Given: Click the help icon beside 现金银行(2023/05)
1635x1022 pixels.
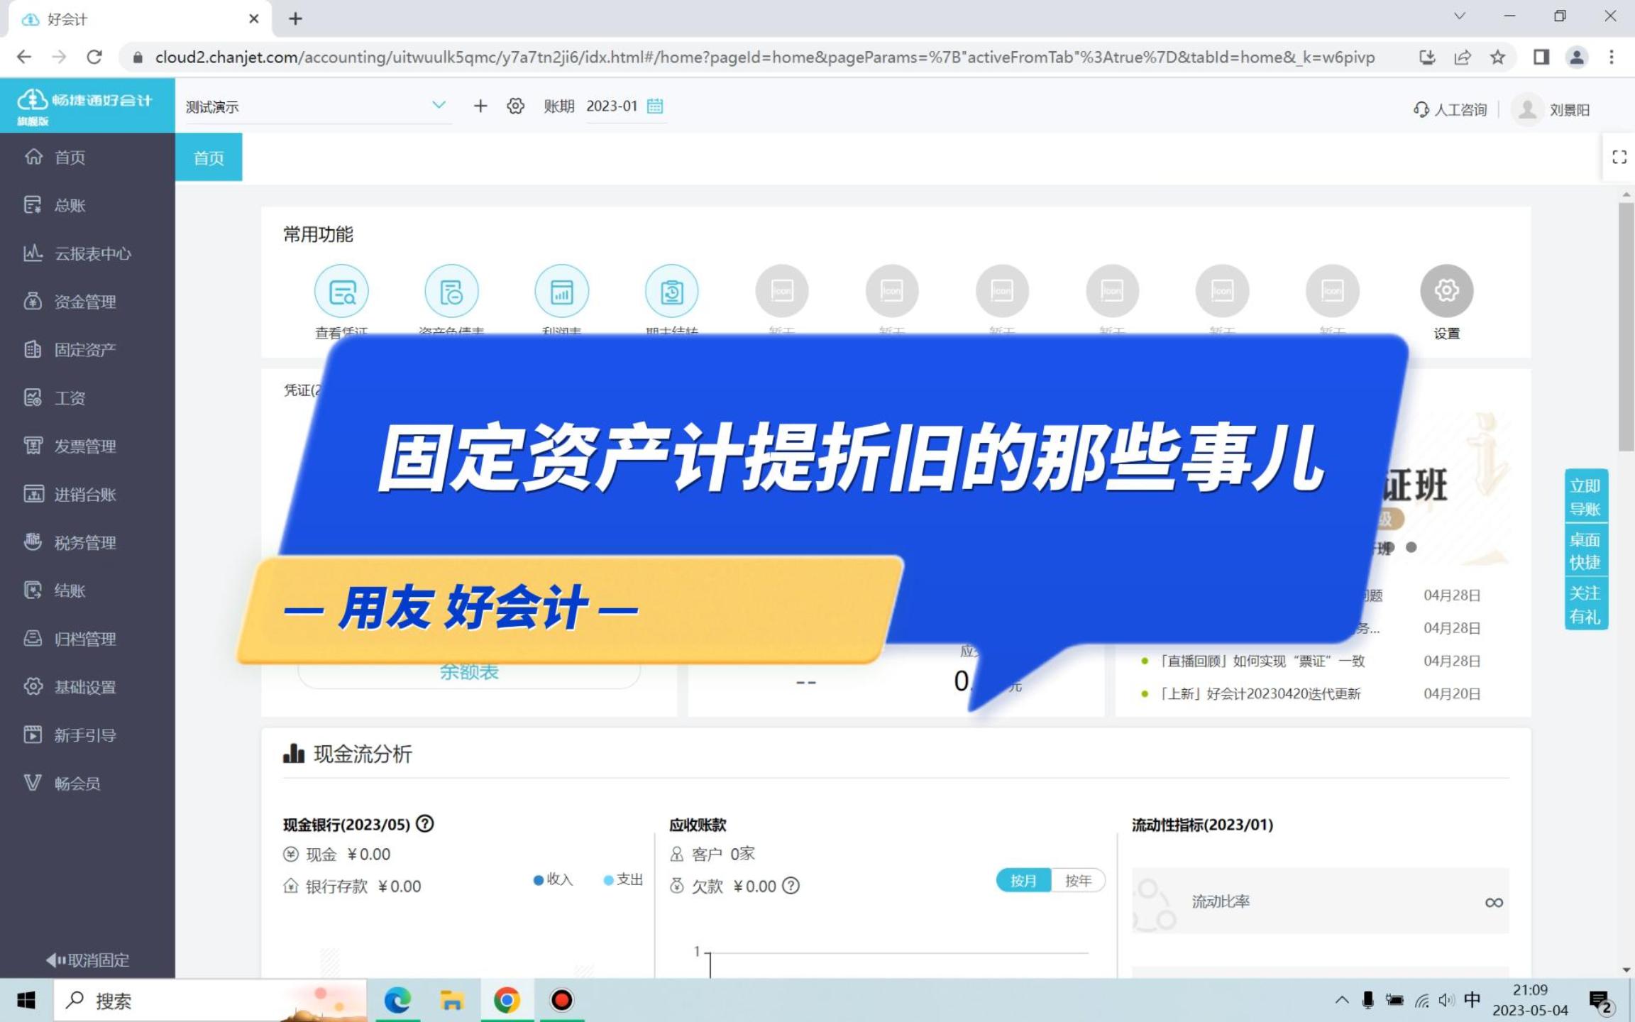Looking at the screenshot, I should 424,824.
